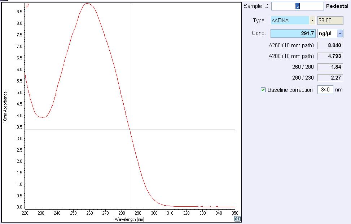Viewport: 351px width, 224px height.
Task: Click the 260/230 ratio value 2.27
Action: pos(330,78)
